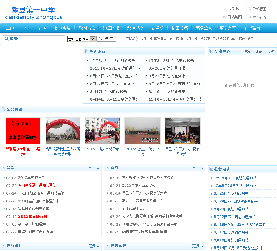Click panel icon beside 图文资讯
The height and width of the screenshot is (251, 277).
pos(3,109)
